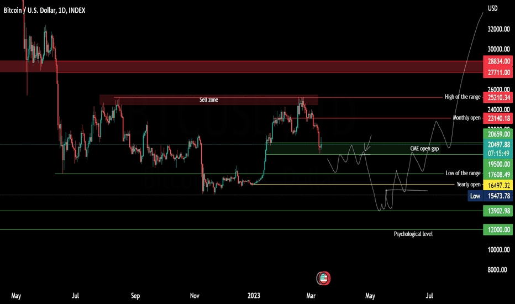Image resolution: width=515 pixels, height=304 pixels.
Task: Click the 25210.34 price label
Action: tap(498, 97)
